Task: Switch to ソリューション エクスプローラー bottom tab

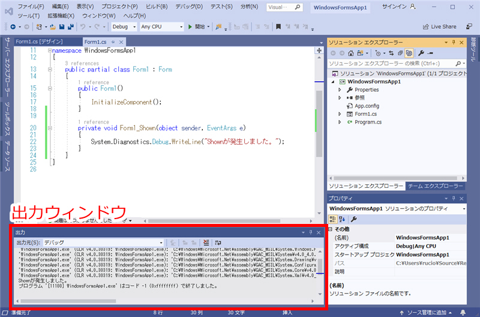Action: click(x=366, y=186)
